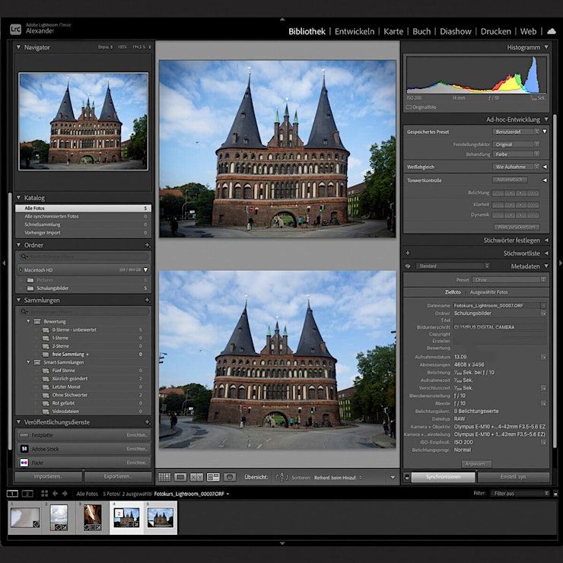
Task: Add a keyword with Stichwortliste plus icon
Action: (x=408, y=253)
